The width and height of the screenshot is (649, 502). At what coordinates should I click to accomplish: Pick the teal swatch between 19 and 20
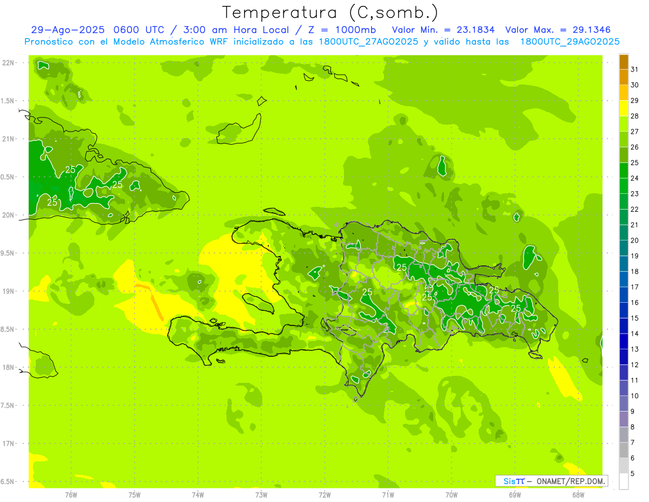pyautogui.click(x=624, y=248)
